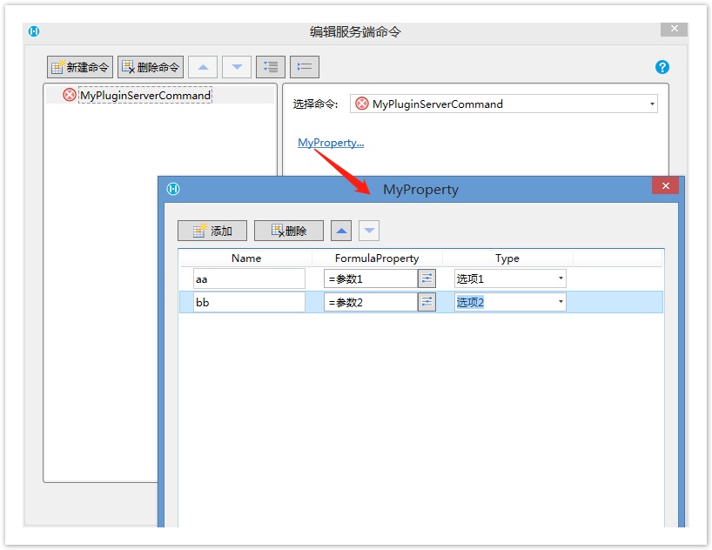712x550 pixels.
Task: Close the 编辑服务端命令 window
Action: point(675,29)
